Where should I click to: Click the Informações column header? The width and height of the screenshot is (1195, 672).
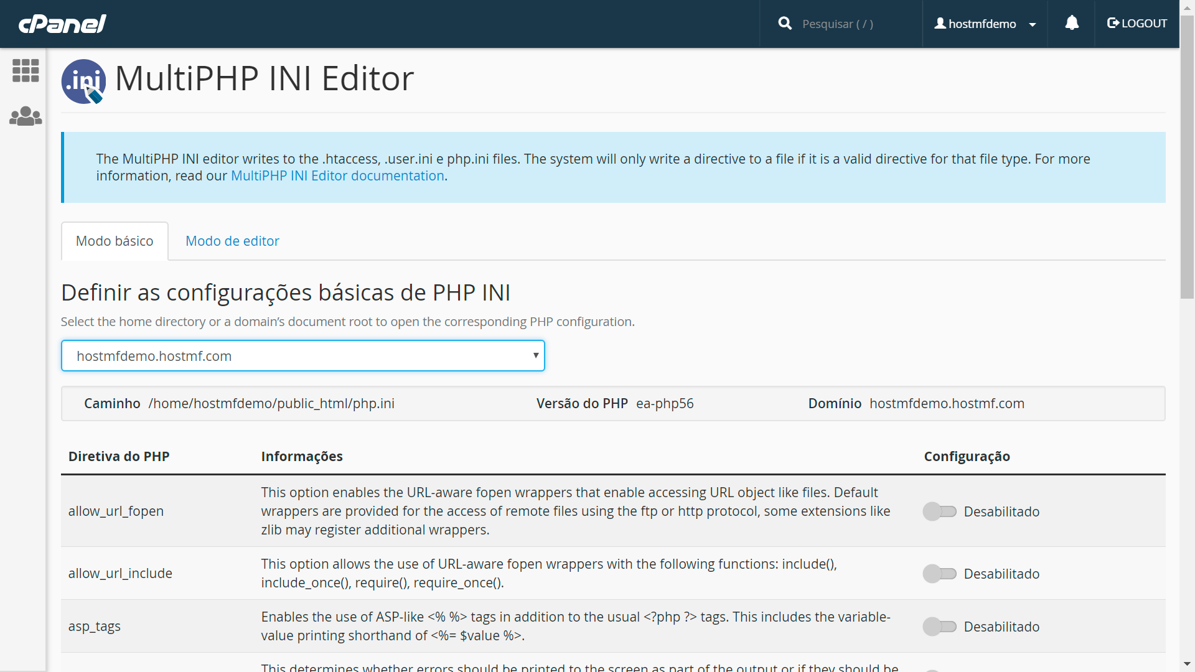[x=302, y=457]
